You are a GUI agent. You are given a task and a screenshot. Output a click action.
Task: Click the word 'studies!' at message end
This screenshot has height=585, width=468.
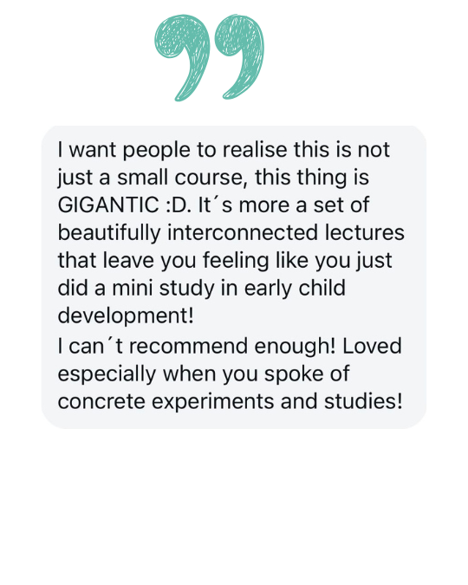coord(363,401)
